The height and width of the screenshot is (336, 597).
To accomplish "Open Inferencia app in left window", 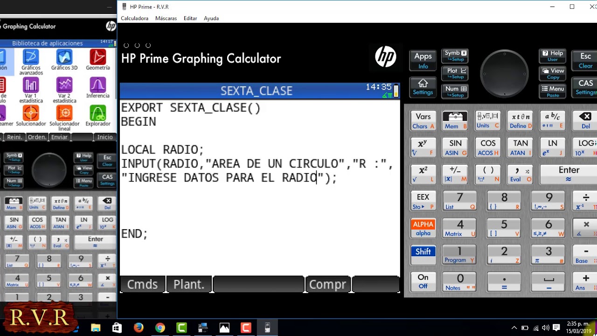I will [x=98, y=88].
